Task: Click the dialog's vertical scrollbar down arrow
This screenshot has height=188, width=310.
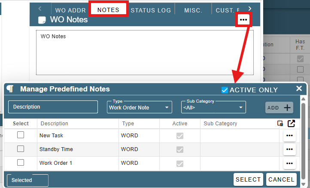Action: point(303,184)
